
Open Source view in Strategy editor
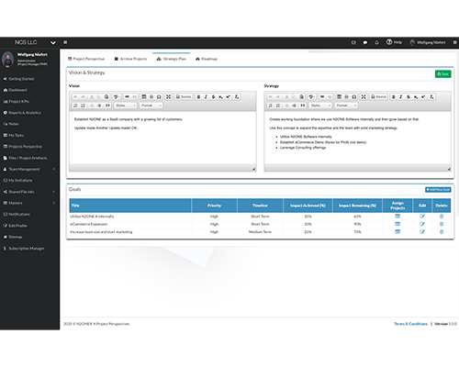pyautogui.click(x=378, y=97)
